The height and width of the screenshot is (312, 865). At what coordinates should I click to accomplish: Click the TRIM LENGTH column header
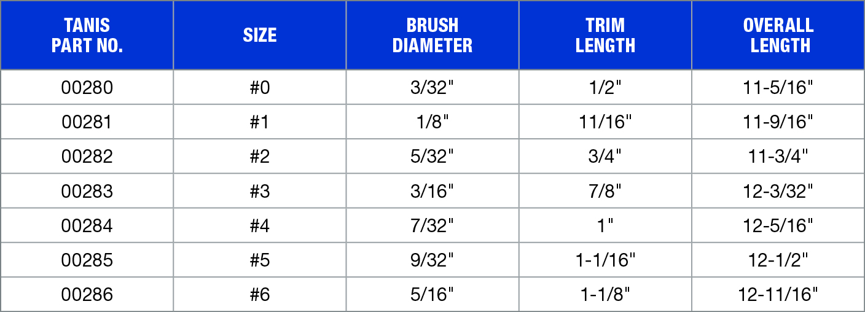pyautogui.click(x=605, y=35)
